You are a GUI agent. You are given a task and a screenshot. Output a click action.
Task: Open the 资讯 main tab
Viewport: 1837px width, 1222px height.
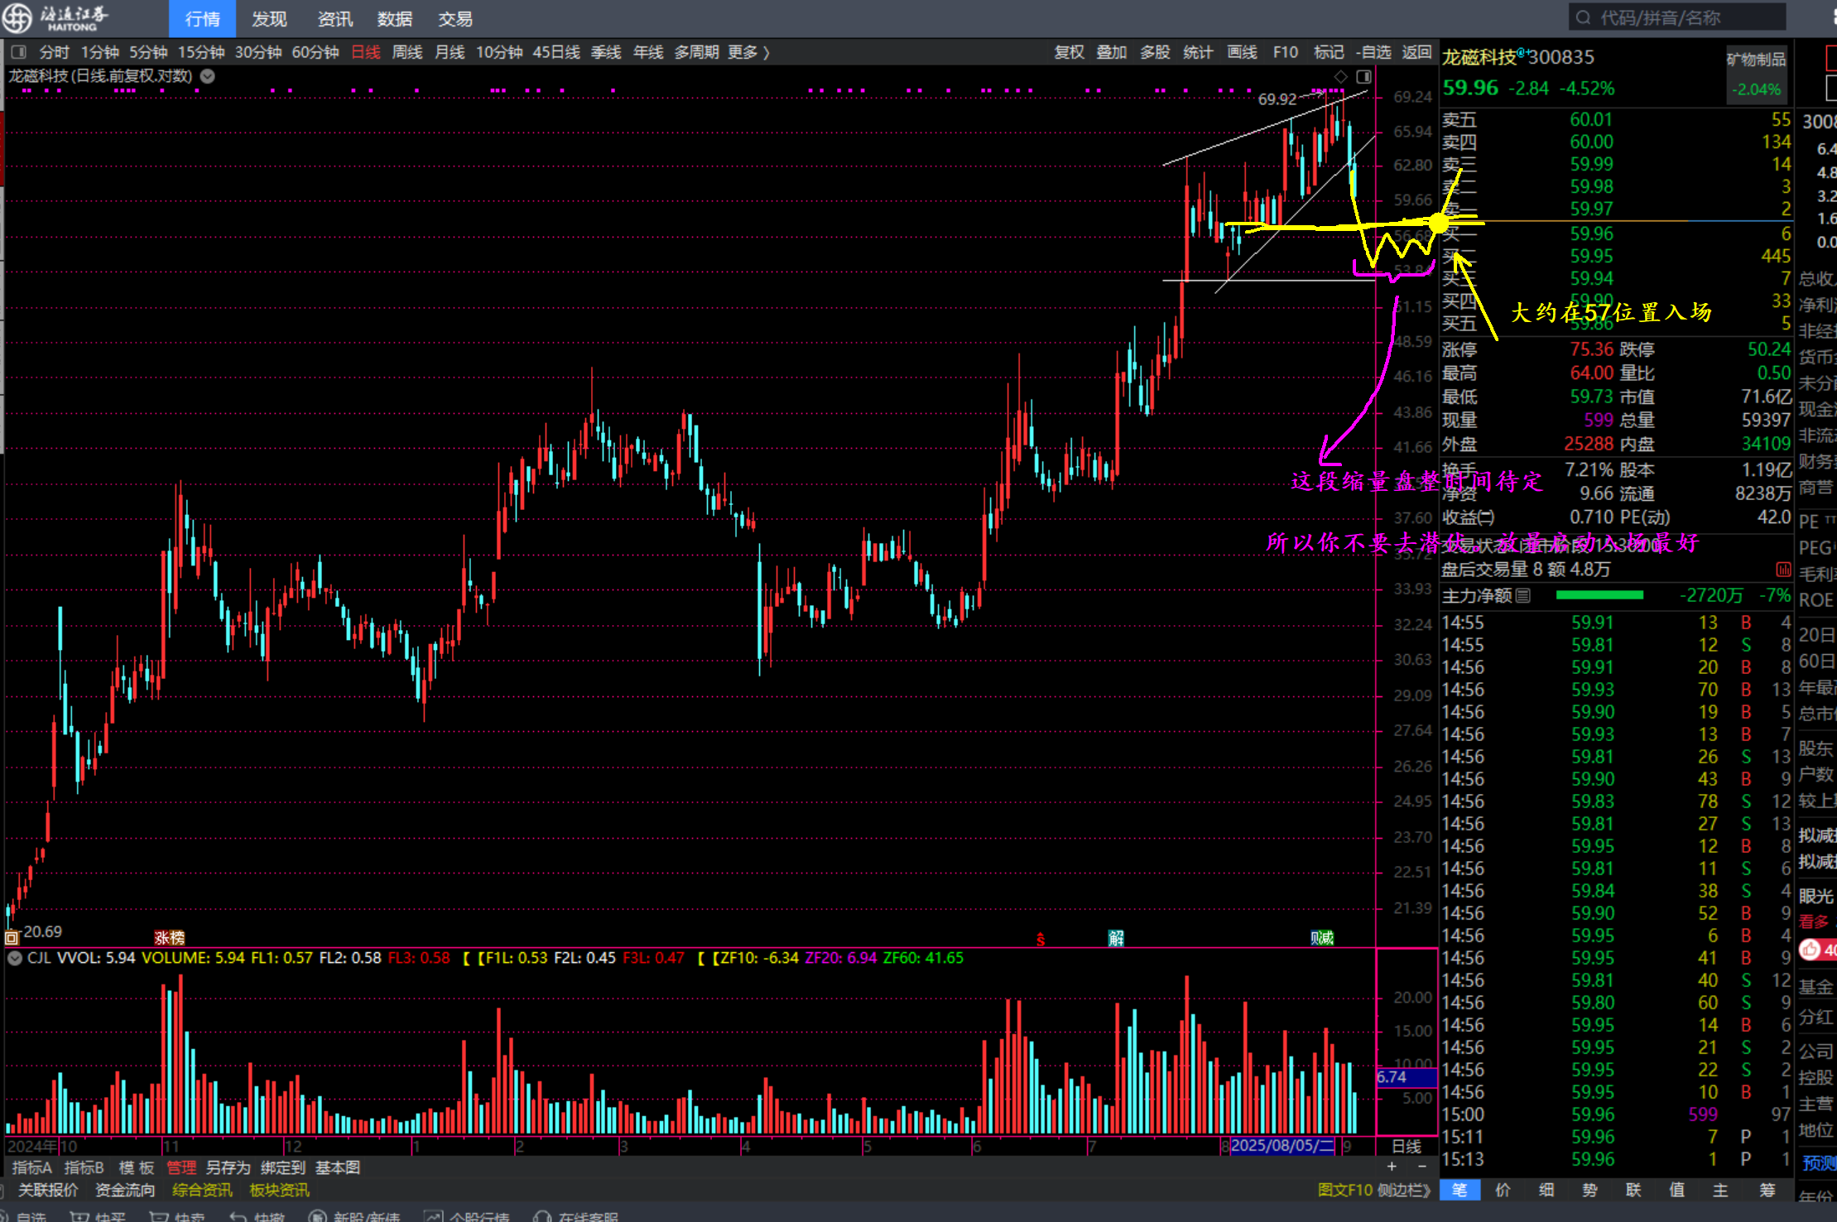[334, 18]
